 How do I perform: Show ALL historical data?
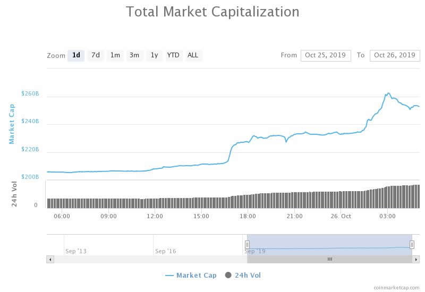(x=193, y=55)
